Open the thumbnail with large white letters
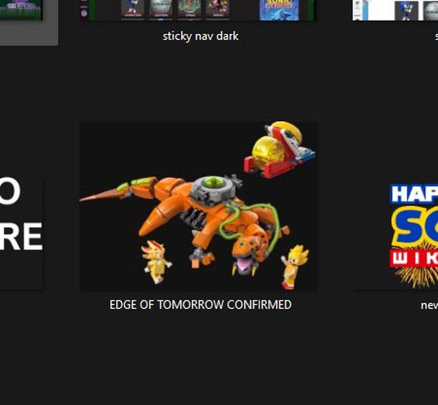 click(x=21, y=234)
